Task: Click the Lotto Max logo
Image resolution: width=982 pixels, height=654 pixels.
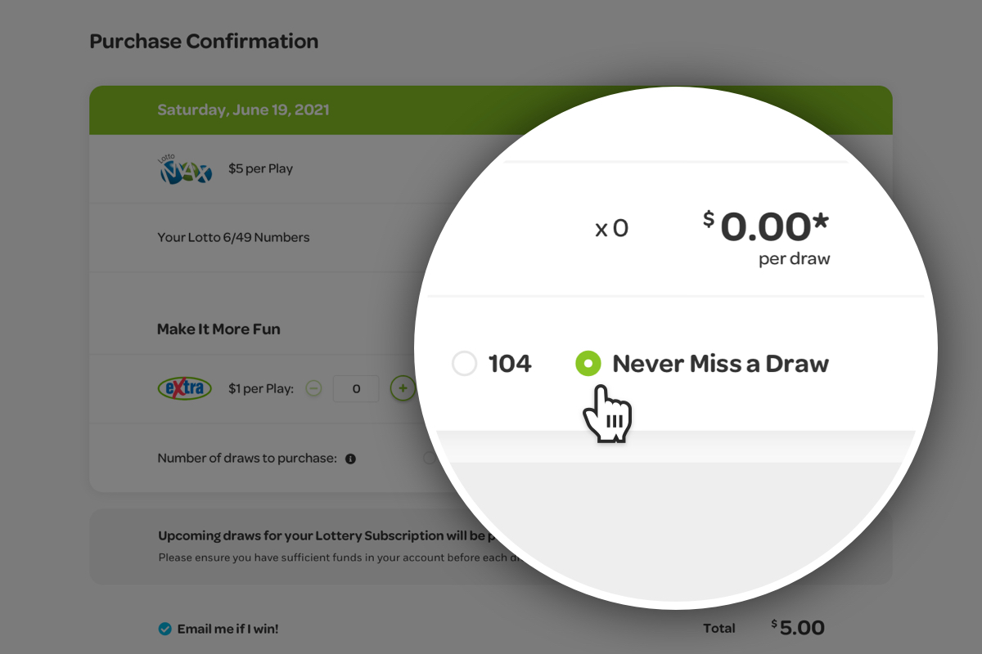Action: (x=186, y=169)
